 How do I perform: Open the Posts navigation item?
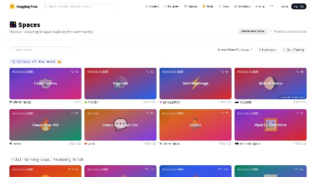point(208,6)
